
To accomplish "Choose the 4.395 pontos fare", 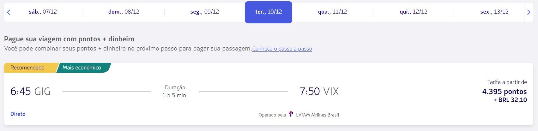I will pos(505,92).
